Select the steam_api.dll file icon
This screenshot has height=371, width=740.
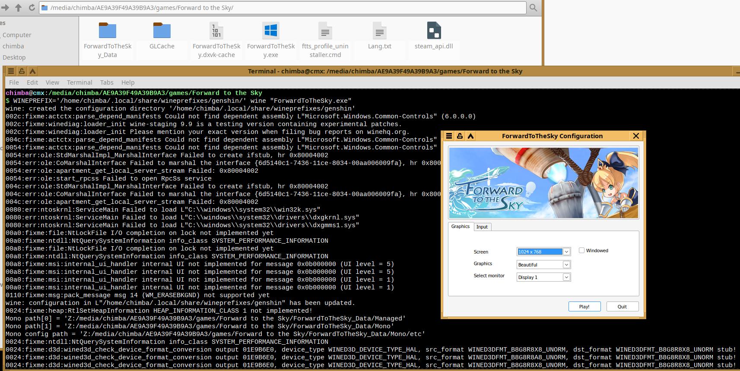pos(434,31)
